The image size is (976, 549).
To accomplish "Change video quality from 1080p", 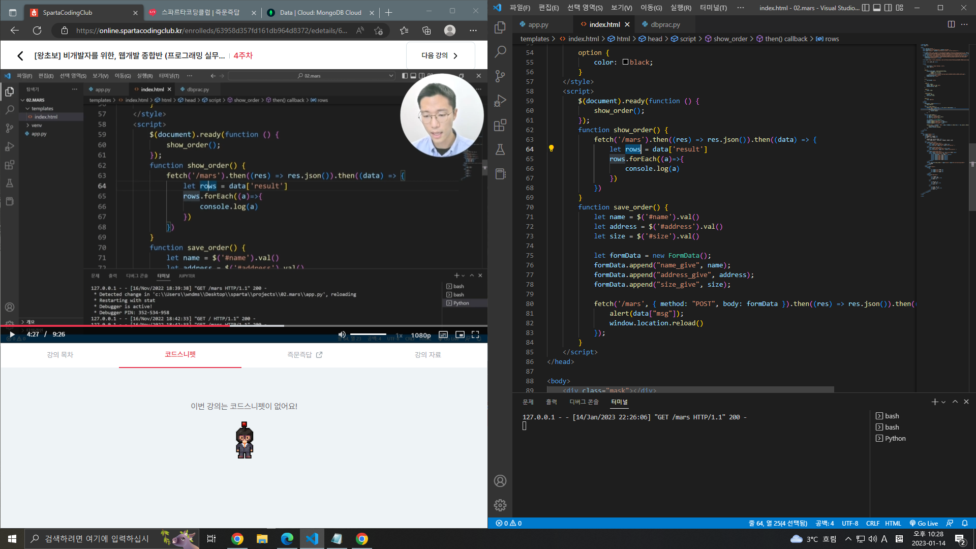I will click(421, 335).
